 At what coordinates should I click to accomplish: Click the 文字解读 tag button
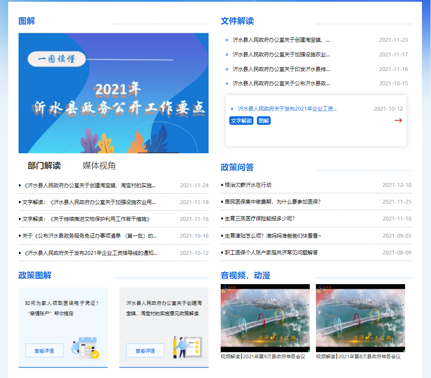point(241,121)
